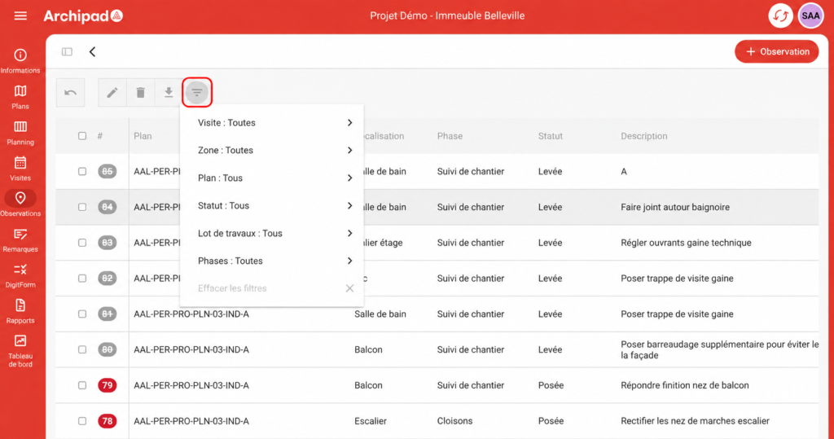Click the sync refresh icon

pos(780,16)
